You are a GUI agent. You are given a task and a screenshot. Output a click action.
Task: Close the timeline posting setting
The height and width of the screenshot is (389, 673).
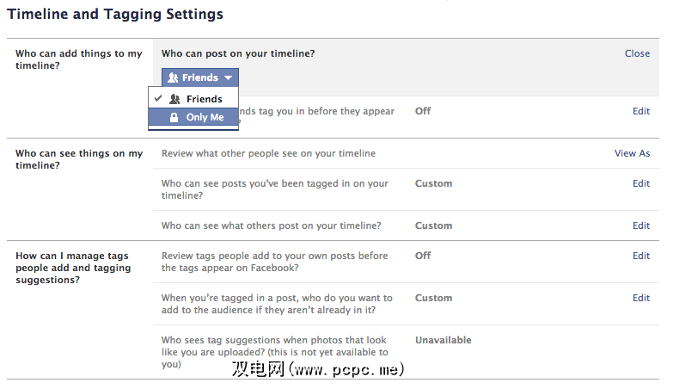click(637, 53)
